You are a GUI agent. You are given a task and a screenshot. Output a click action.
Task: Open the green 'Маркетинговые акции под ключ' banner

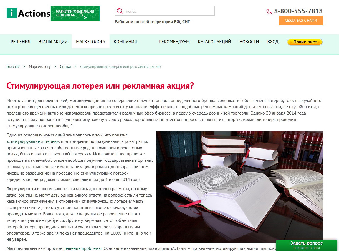point(75,14)
